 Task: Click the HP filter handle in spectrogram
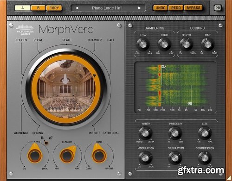pos(163,66)
